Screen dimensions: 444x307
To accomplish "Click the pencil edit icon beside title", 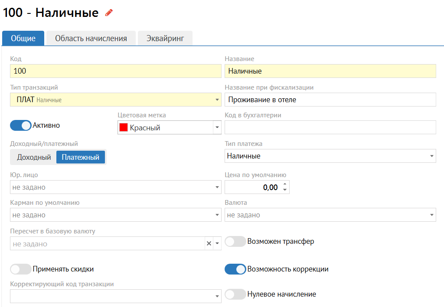I will point(109,13).
